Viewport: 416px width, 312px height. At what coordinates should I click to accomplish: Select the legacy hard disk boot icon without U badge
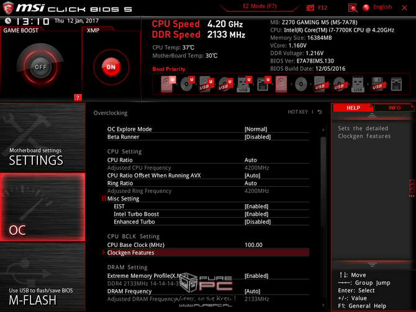[281, 84]
